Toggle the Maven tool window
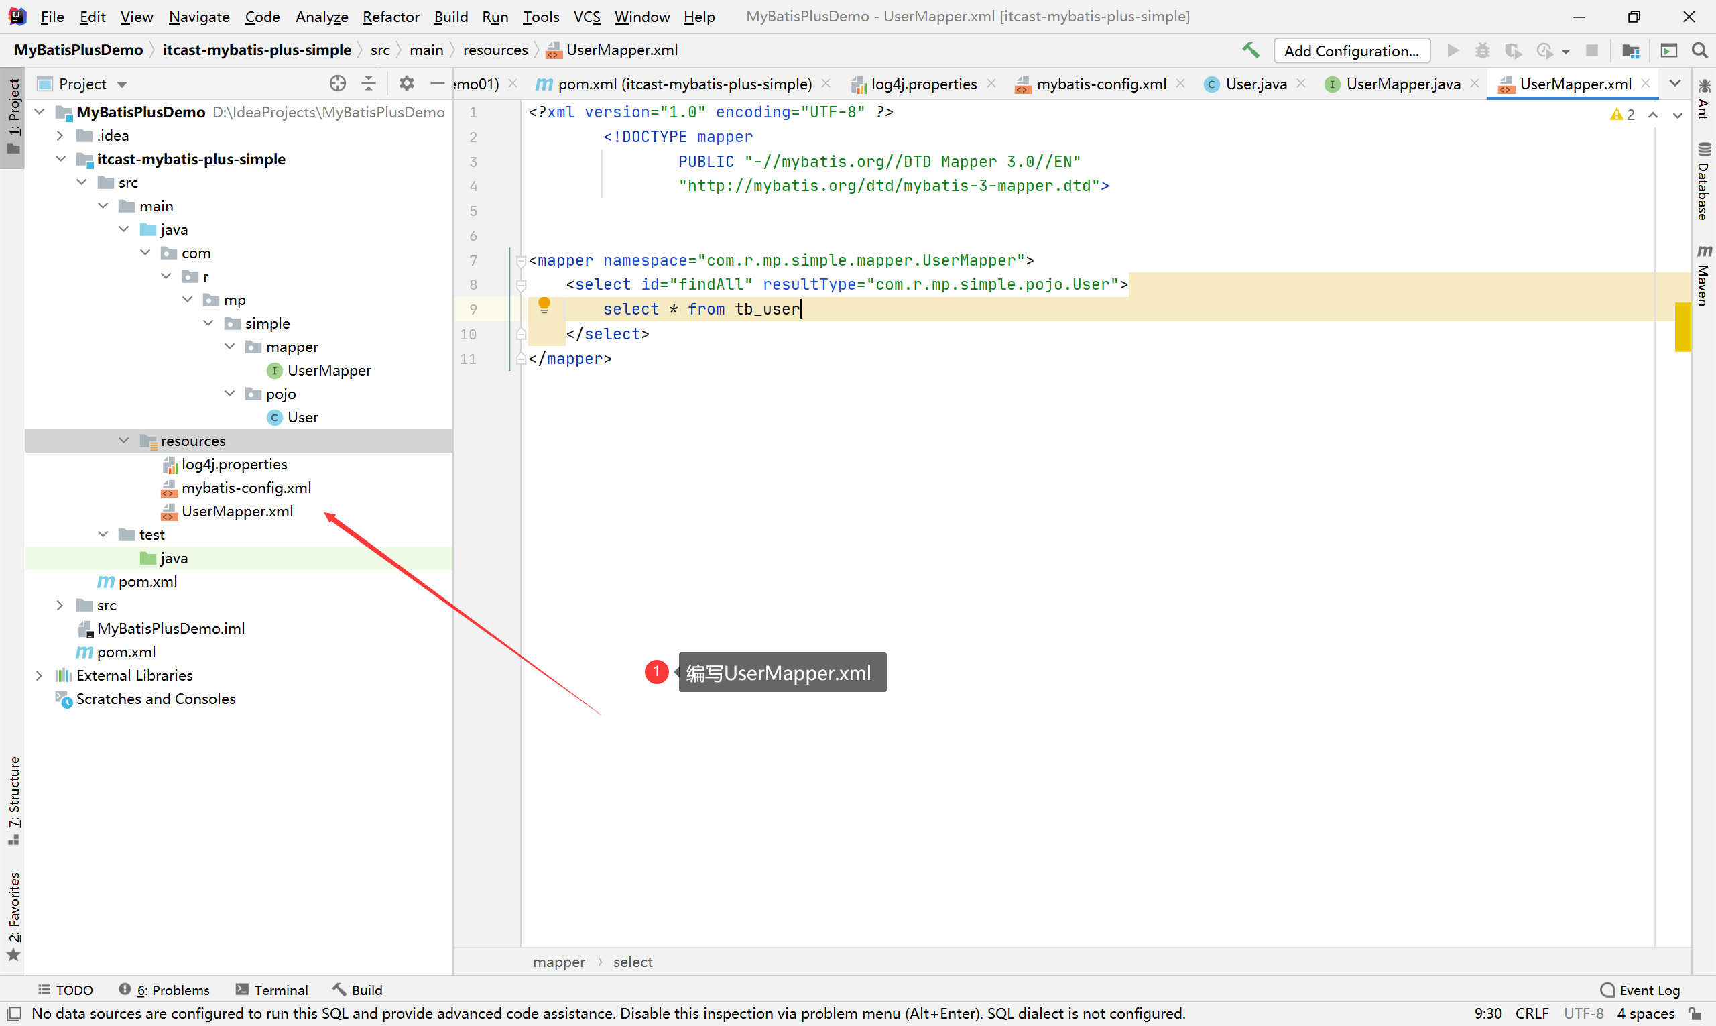1716x1026 pixels. click(1704, 275)
